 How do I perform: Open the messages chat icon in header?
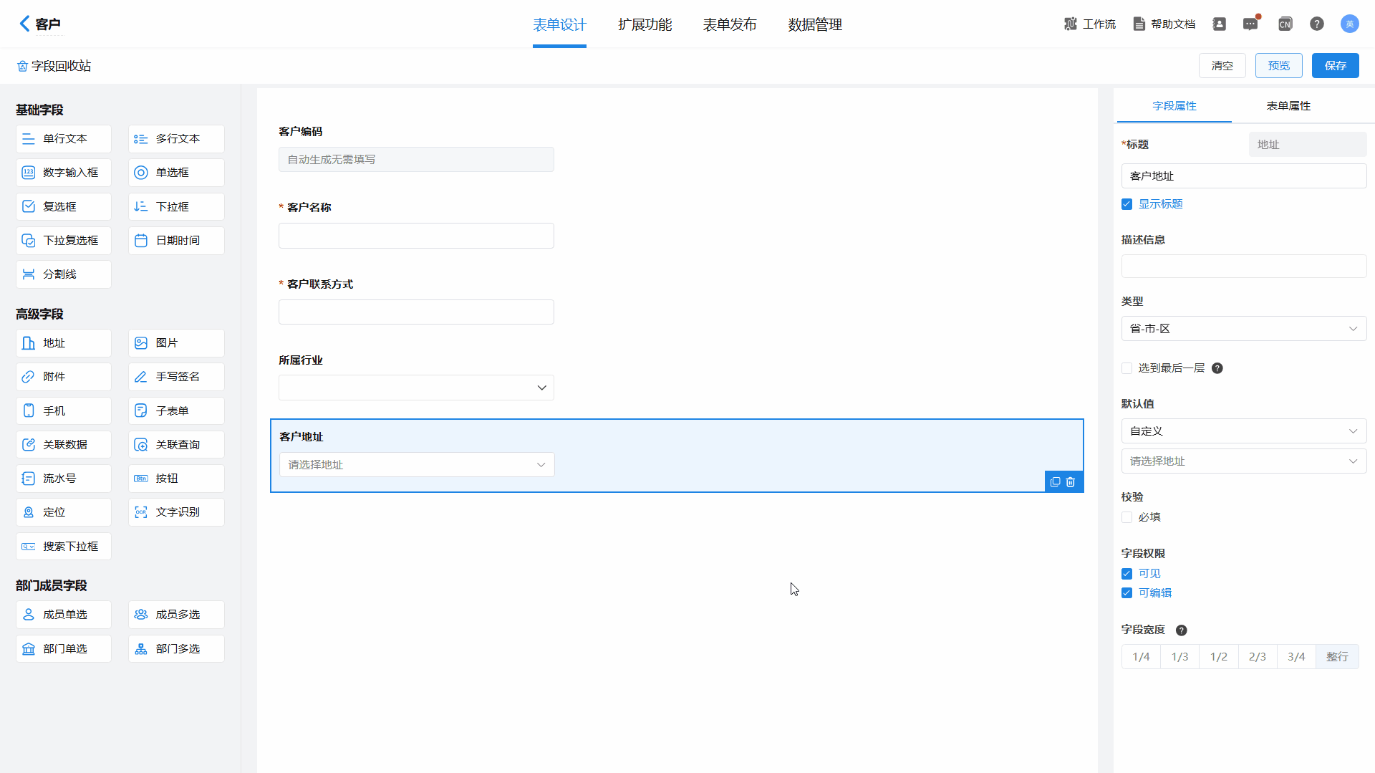pos(1250,24)
